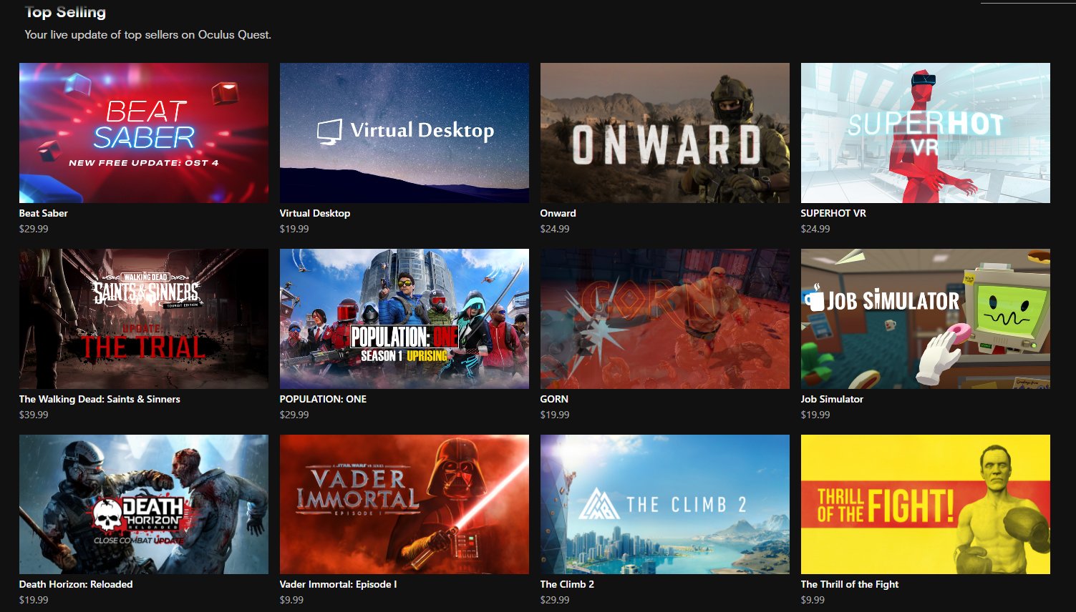Image resolution: width=1076 pixels, height=612 pixels.
Task: Open the POPULATION: ONE cover image
Action: click(404, 319)
